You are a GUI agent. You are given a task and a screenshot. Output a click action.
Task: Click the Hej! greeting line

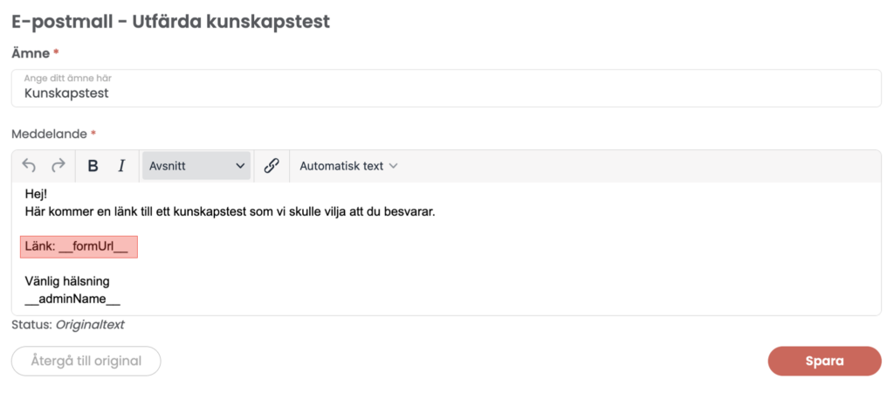tap(36, 194)
